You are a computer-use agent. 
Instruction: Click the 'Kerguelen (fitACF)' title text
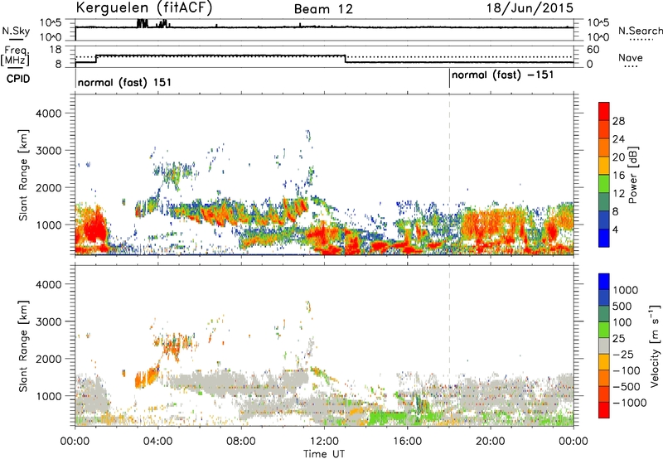[143, 7]
